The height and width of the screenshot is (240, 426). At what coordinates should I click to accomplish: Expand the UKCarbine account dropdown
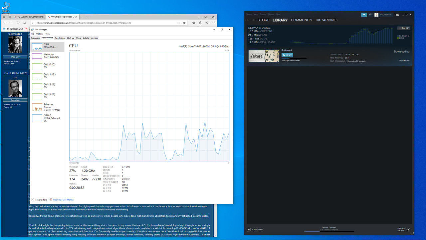[x=386, y=15]
